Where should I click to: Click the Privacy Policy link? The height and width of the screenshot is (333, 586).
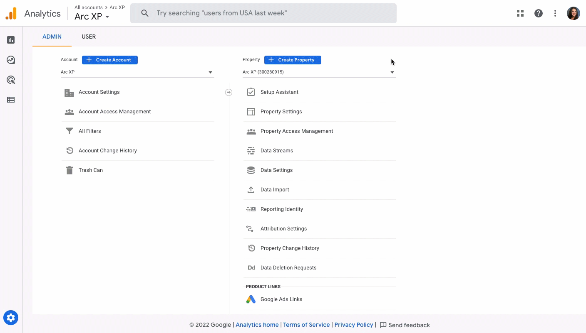[x=354, y=325]
